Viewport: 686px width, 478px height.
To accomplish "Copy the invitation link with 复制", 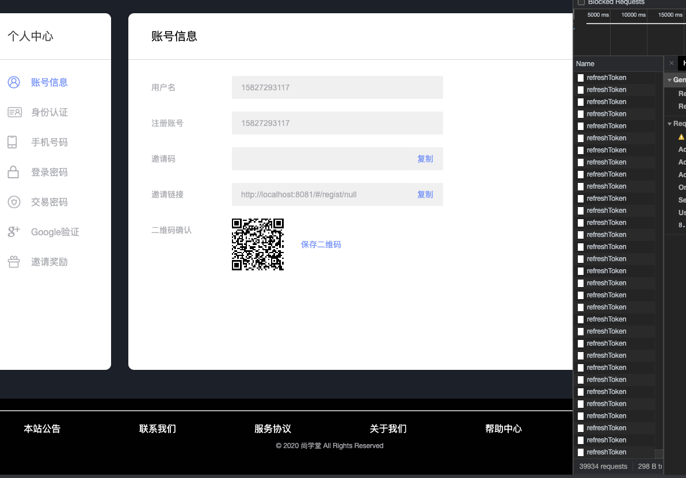I will [425, 194].
